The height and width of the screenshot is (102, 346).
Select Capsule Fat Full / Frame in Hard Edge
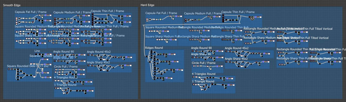[161, 13]
